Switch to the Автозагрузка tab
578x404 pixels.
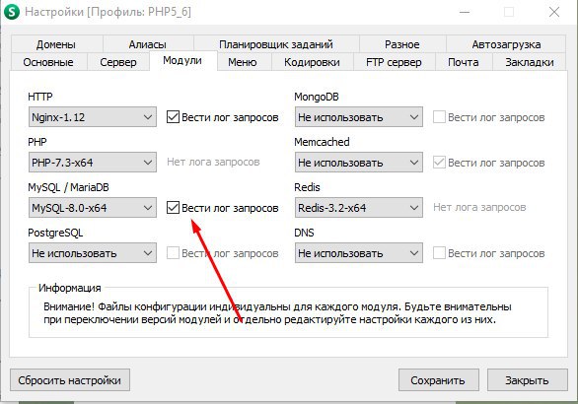506,44
